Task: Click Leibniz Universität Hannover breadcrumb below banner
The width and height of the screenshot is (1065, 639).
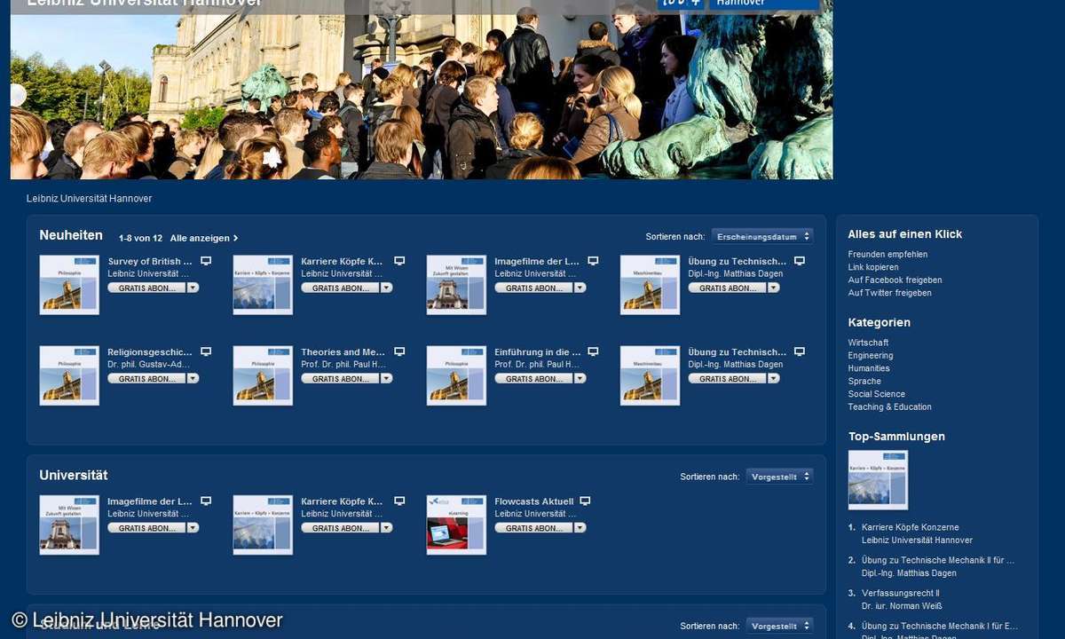Action: (x=89, y=199)
